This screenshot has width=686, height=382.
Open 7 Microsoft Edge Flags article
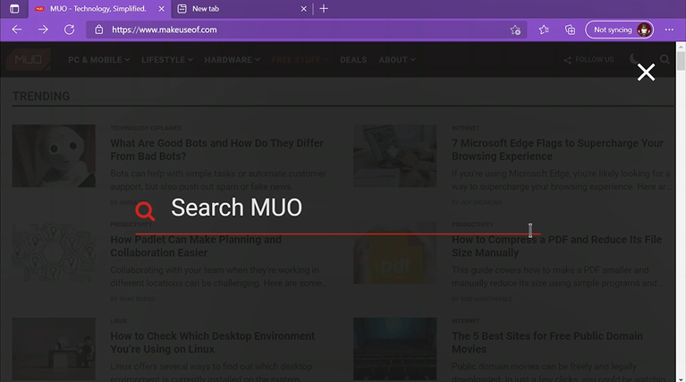point(557,149)
